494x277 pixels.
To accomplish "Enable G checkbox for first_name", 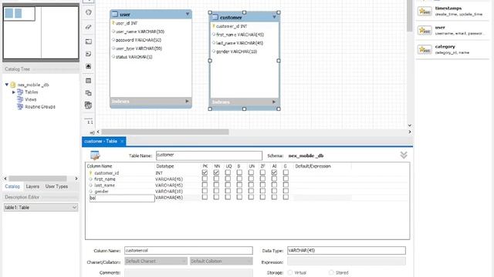I will point(286,179).
